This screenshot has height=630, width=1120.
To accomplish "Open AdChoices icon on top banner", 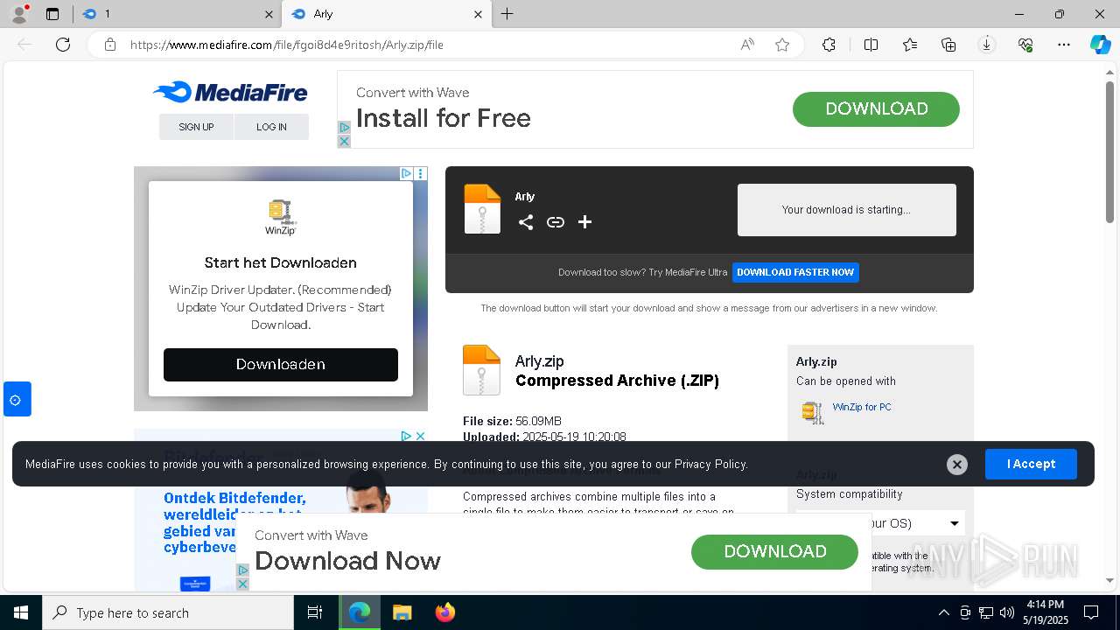I will pyautogui.click(x=344, y=128).
